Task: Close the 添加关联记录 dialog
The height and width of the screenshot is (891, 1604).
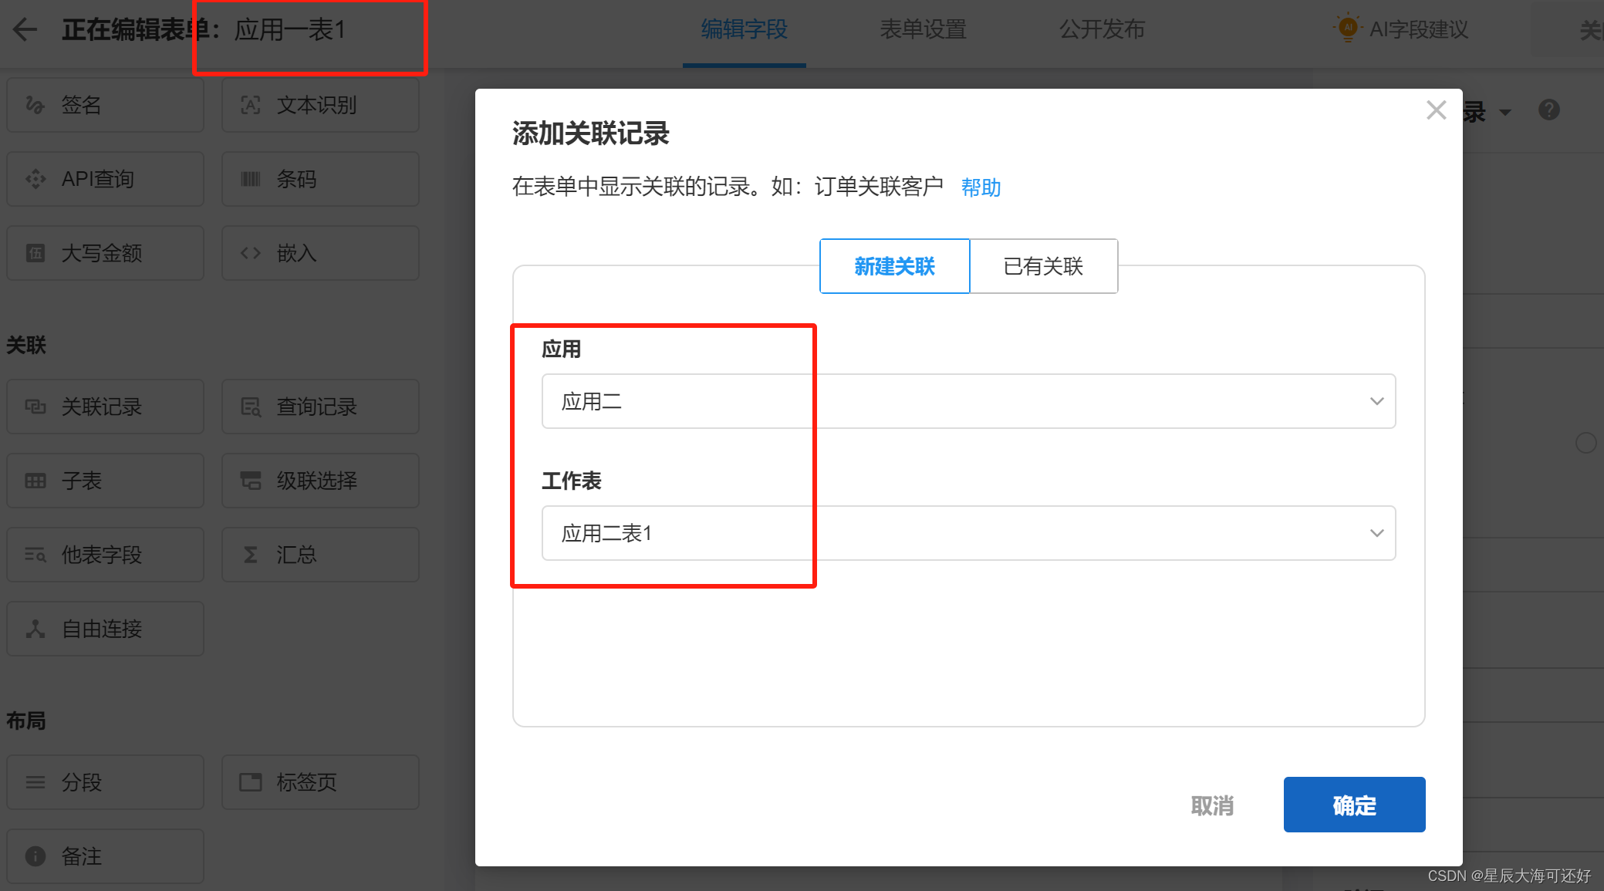Action: [1436, 110]
